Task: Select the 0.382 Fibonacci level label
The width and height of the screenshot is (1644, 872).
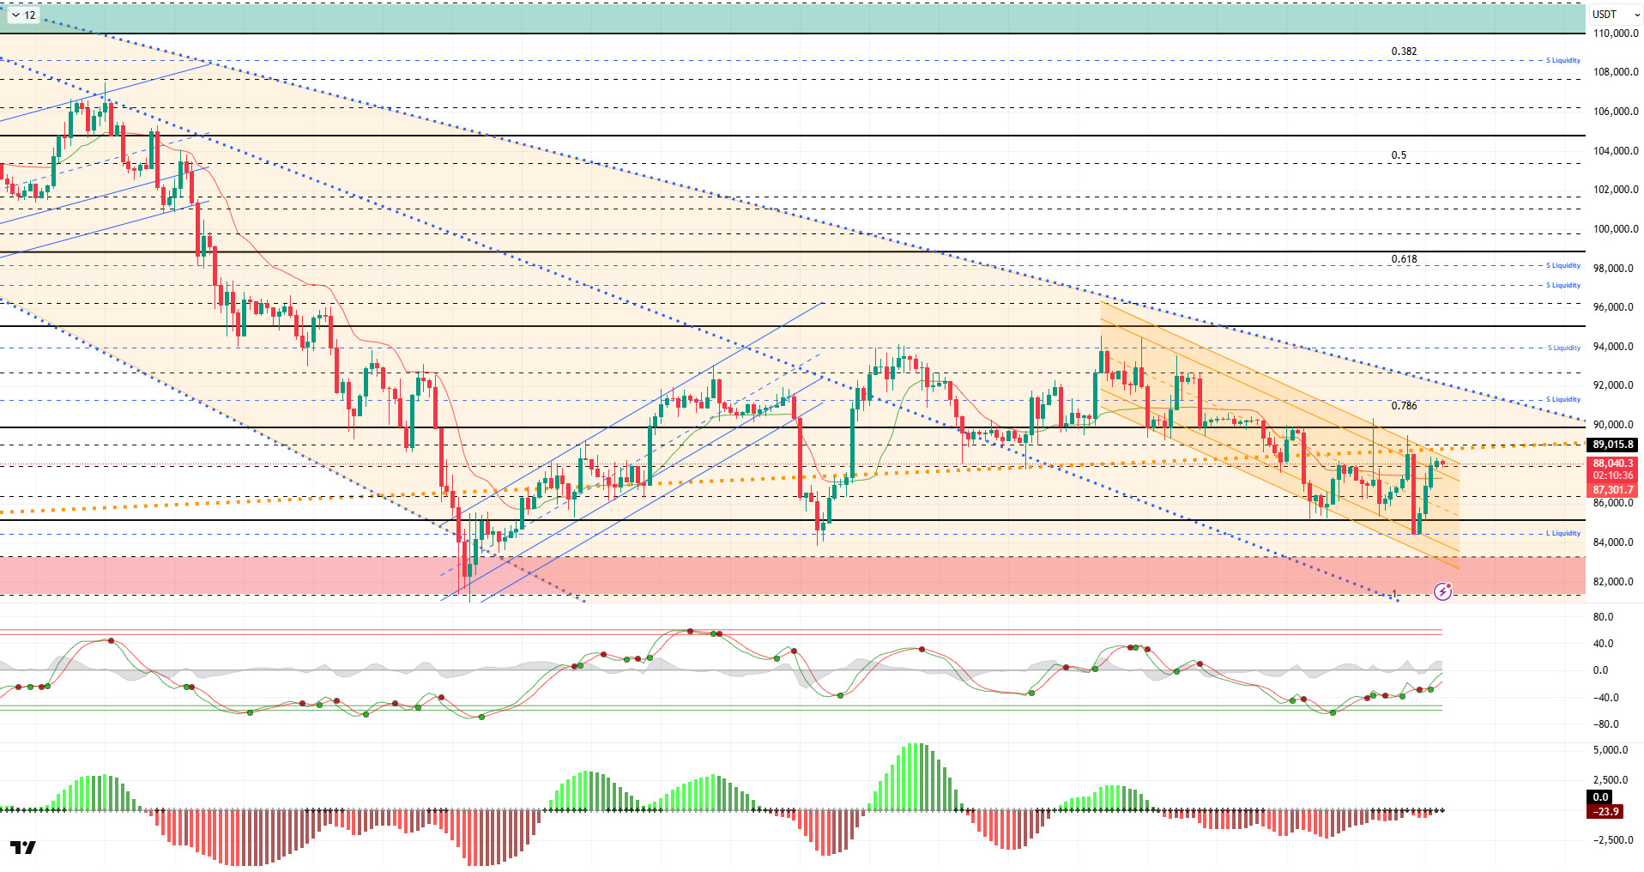Action: coord(1404,51)
